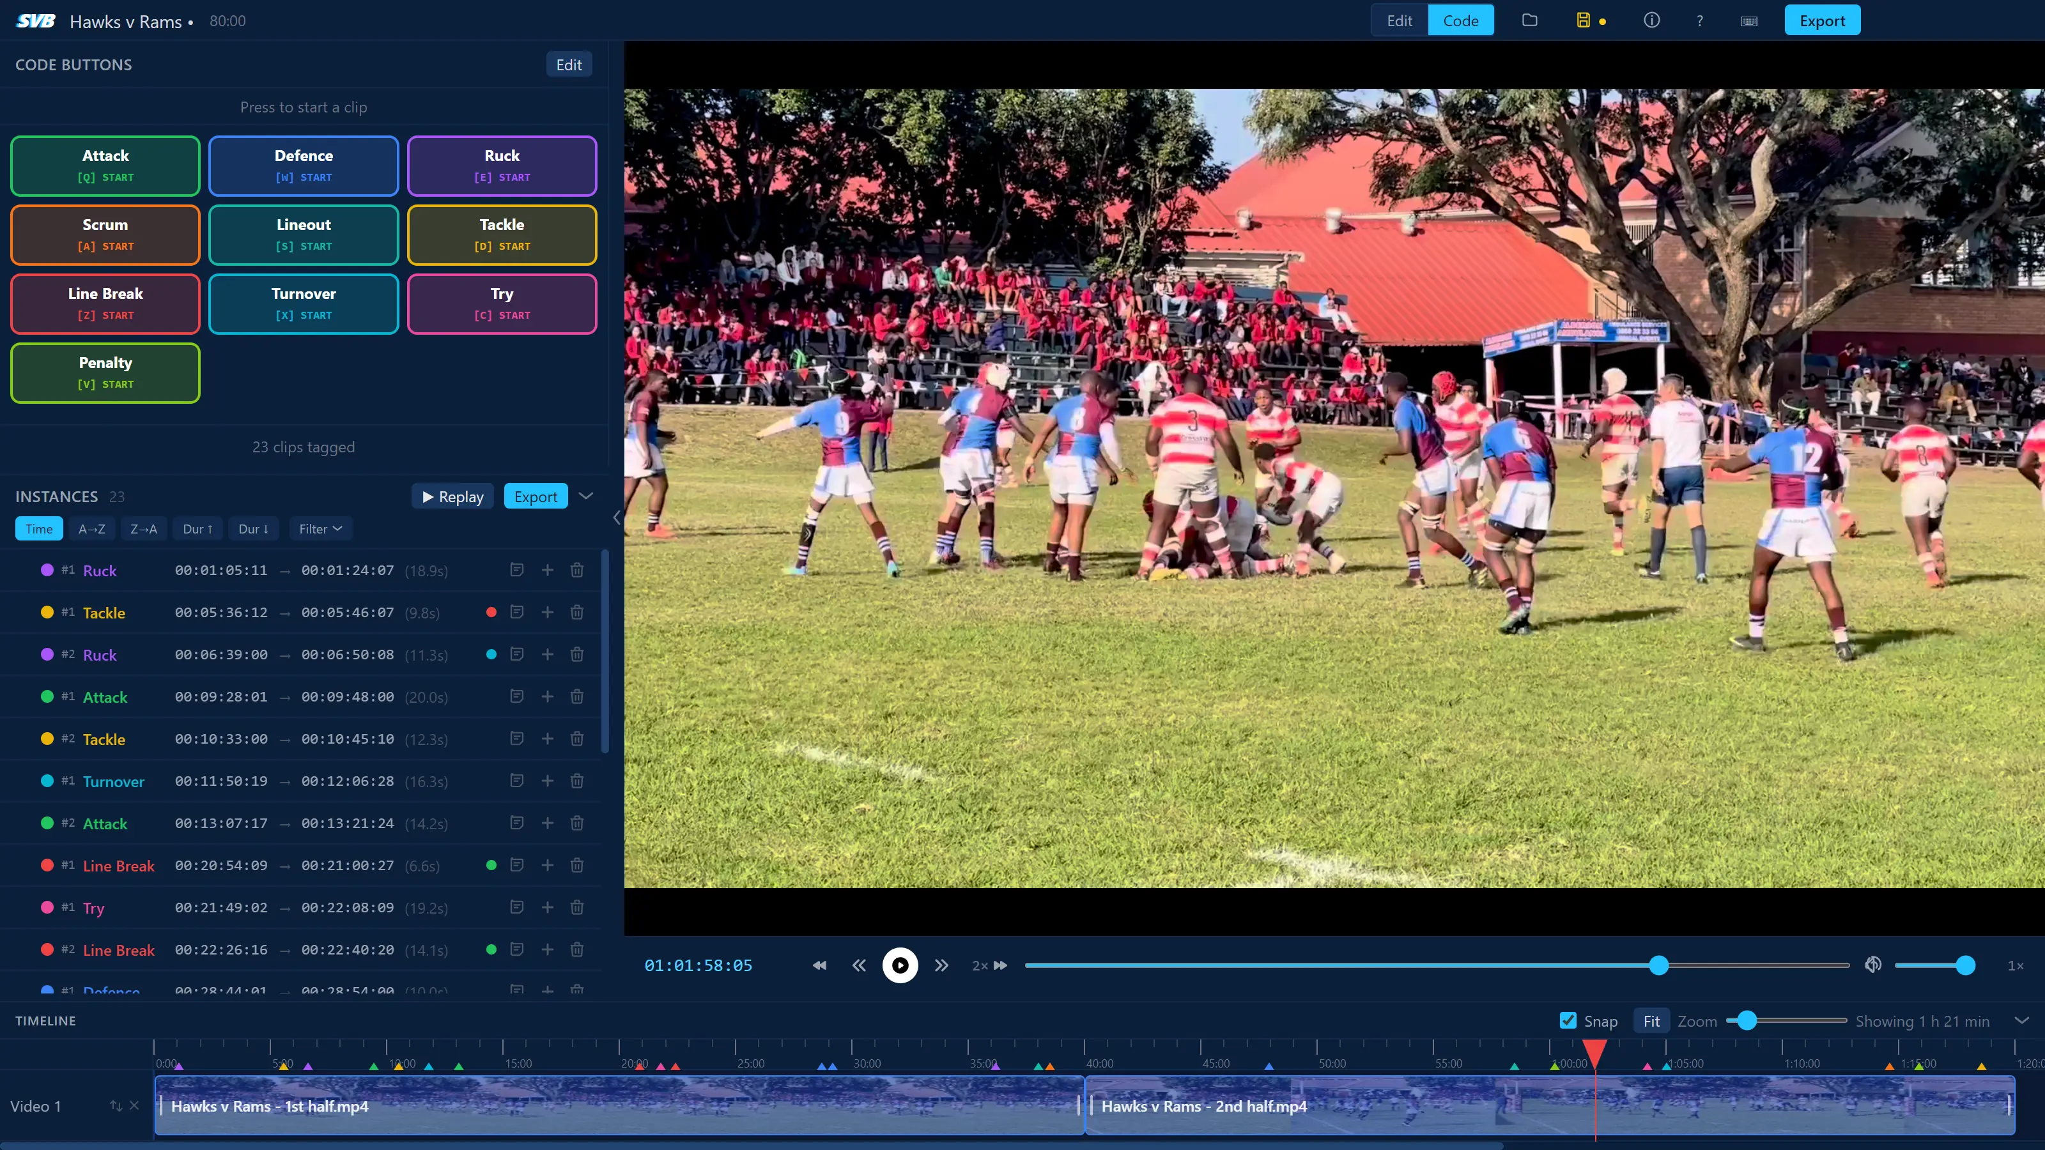Image resolution: width=2045 pixels, height=1150 pixels.
Task: Open the help question mark icon
Action: click(x=1700, y=20)
